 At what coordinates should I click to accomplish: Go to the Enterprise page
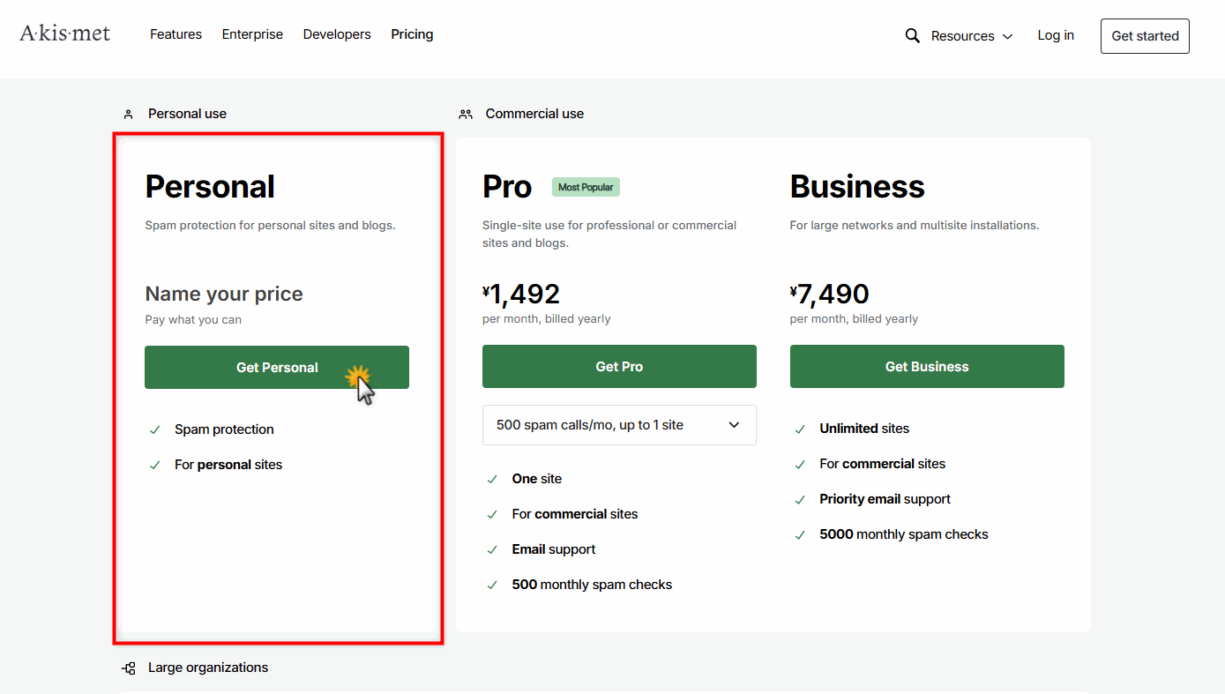pos(252,34)
